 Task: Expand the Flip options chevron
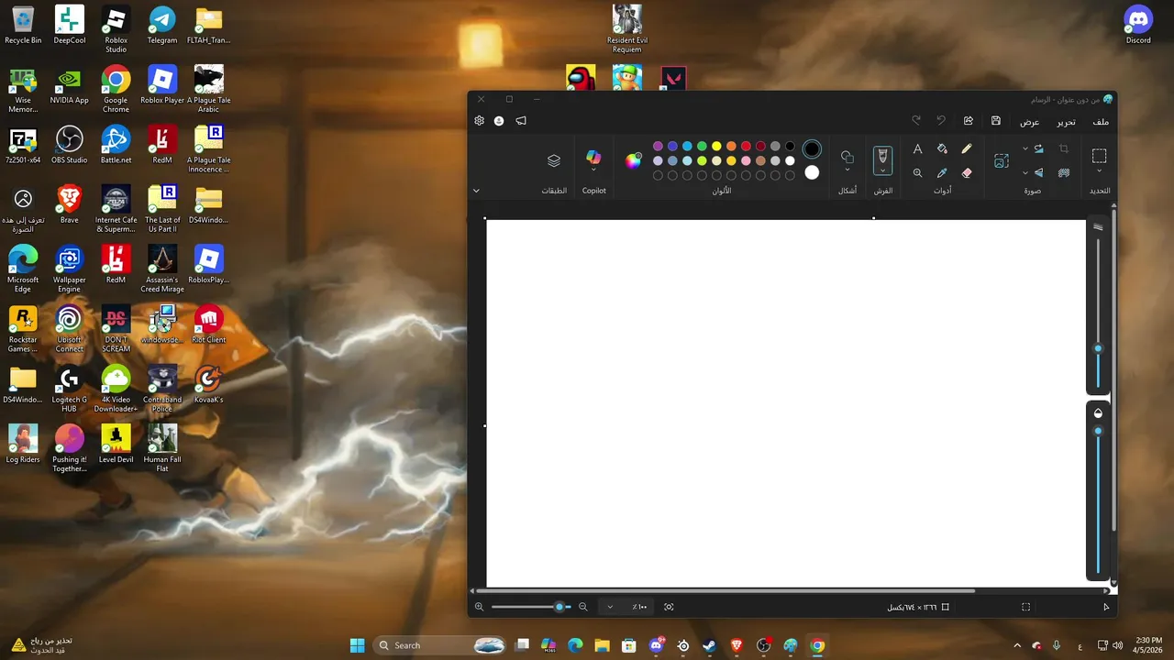[x=1025, y=172]
